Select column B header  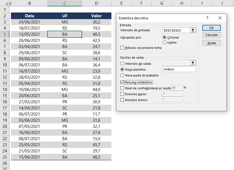(x=30, y=3)
